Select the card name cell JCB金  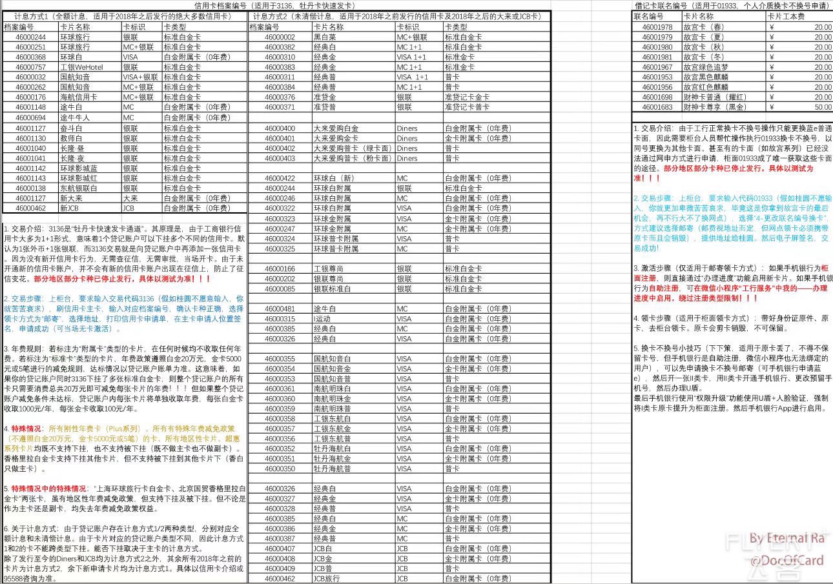tap(353, 558)
